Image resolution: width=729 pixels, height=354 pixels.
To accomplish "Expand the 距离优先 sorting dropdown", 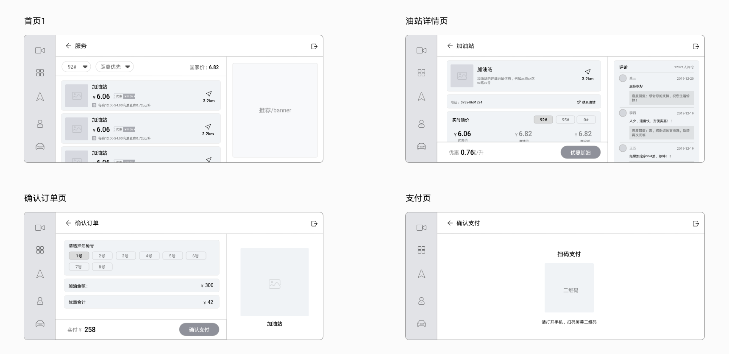I will pos(114,67).
